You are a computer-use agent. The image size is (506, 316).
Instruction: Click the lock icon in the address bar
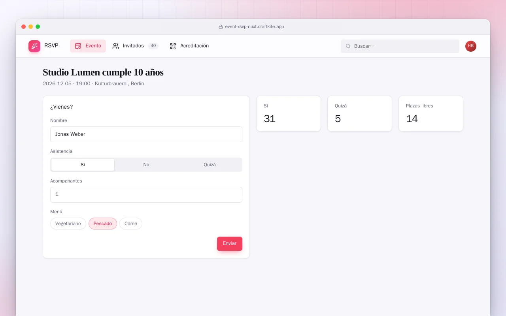[x=221, y=27]
